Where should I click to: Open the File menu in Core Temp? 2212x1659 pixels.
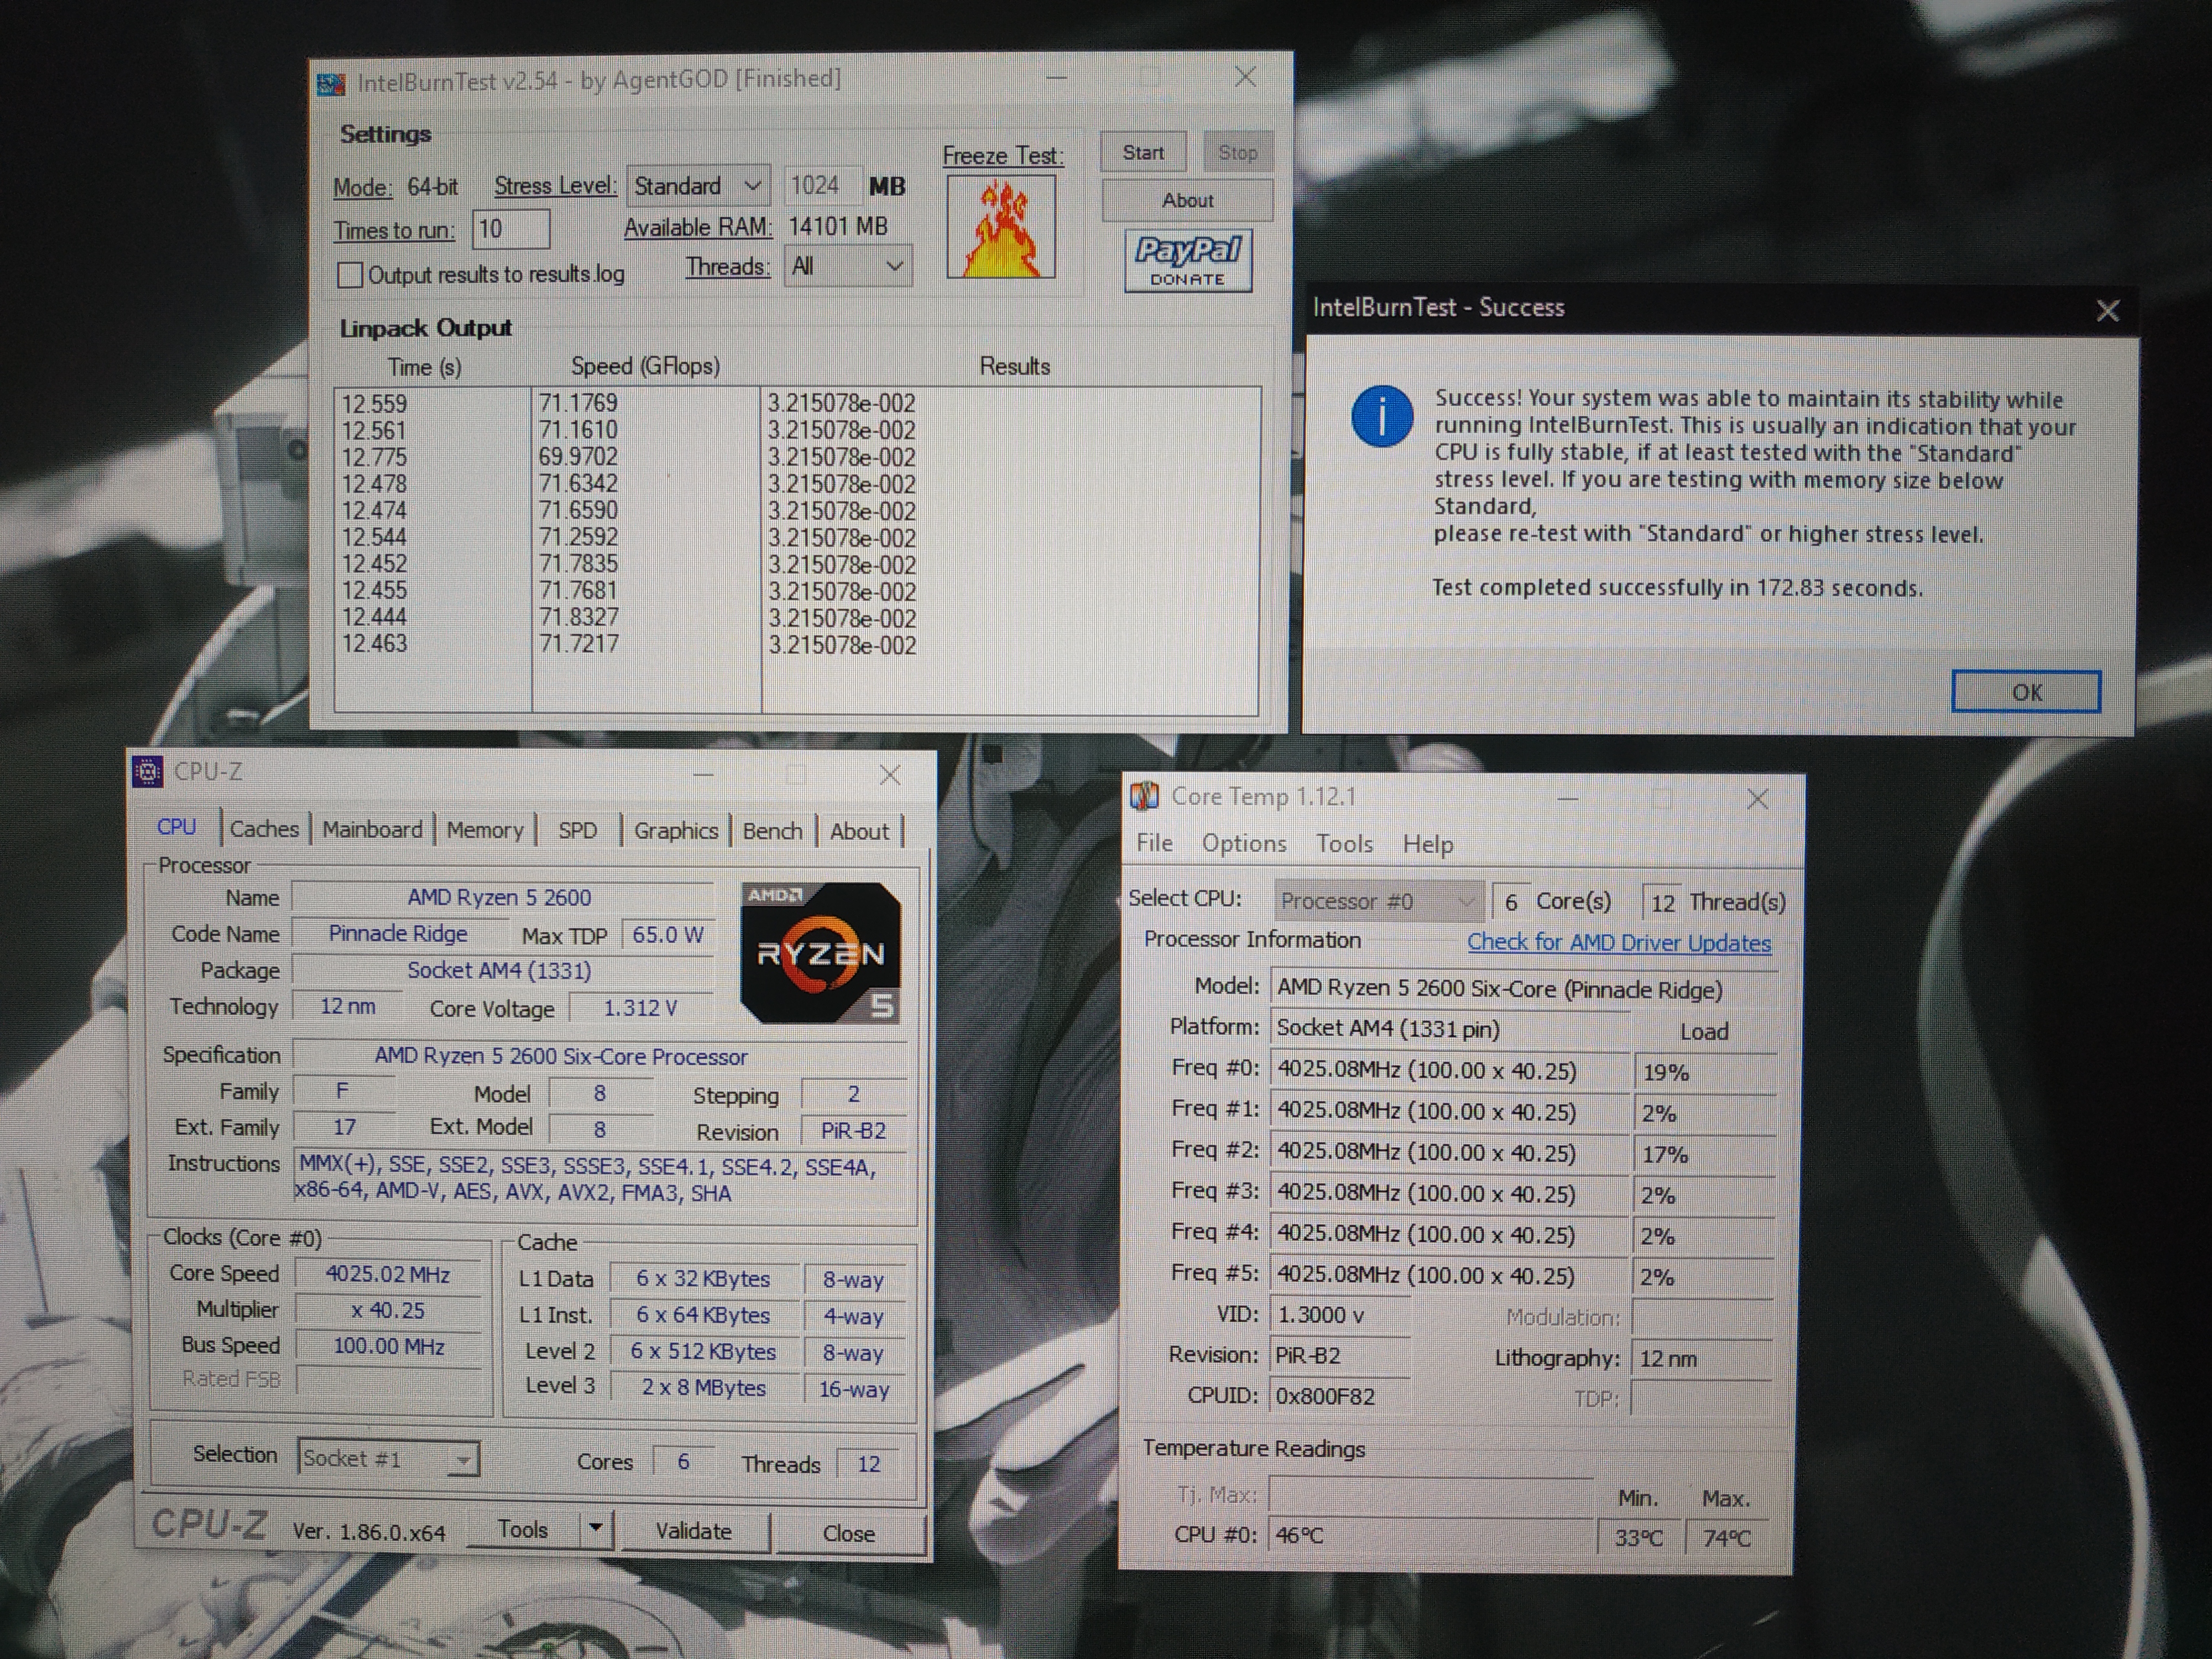click(1154, 843)
